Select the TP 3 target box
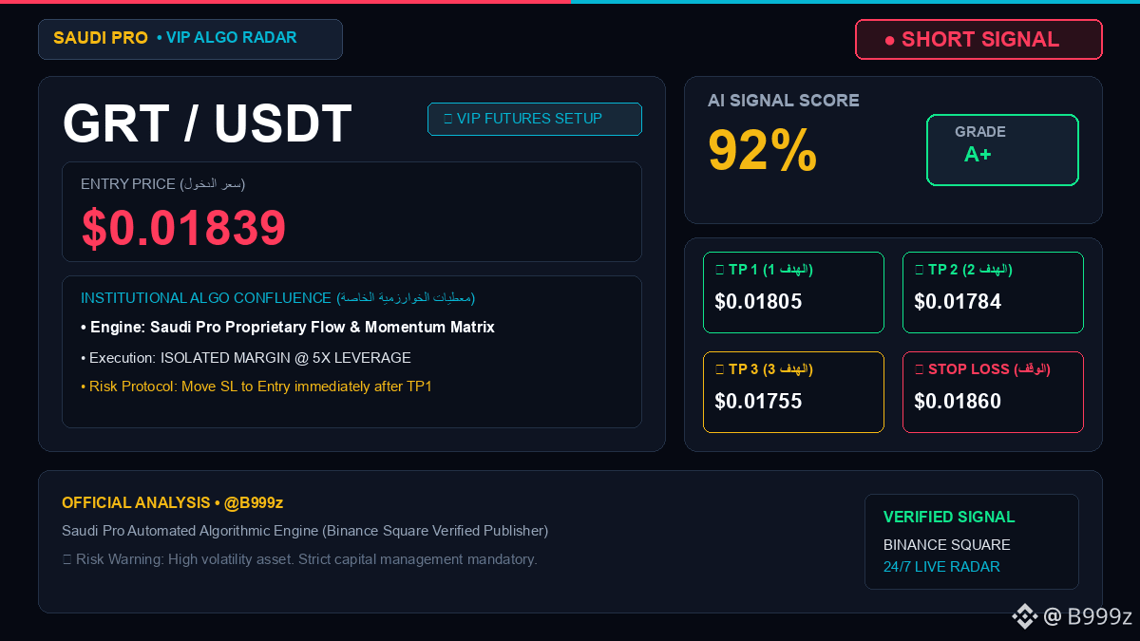This screenshot has width=1140, height=641. (793, 392)
